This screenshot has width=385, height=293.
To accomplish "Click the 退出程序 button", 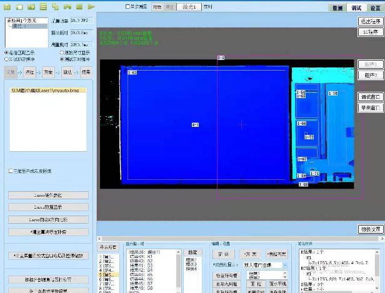I will [x=371, y=21].
